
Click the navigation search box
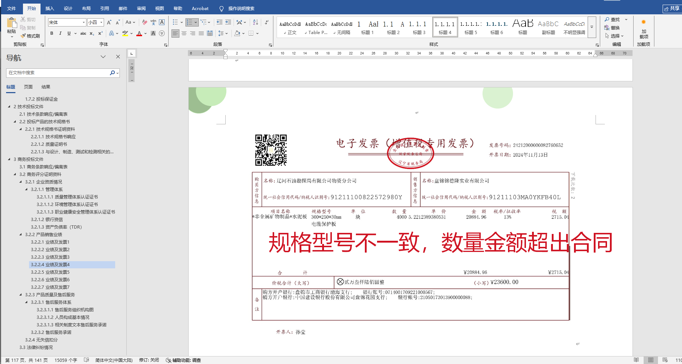click(x=57, y=73)
